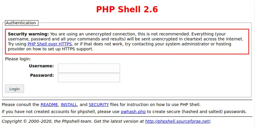Click the "Please login:" text
Screen dimensions: 255x128
pyautogui.click(x=18, y=59)
